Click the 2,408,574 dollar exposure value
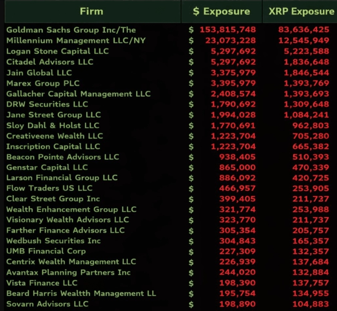 (233, 94)
